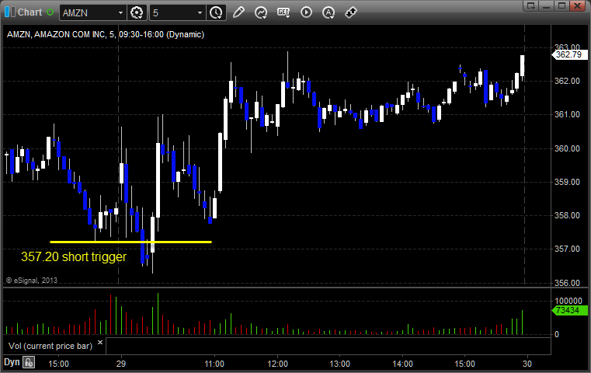Close the Vol (current price bar) tab
This screenshot has width=591, height=373.
(x=100, y=343)
